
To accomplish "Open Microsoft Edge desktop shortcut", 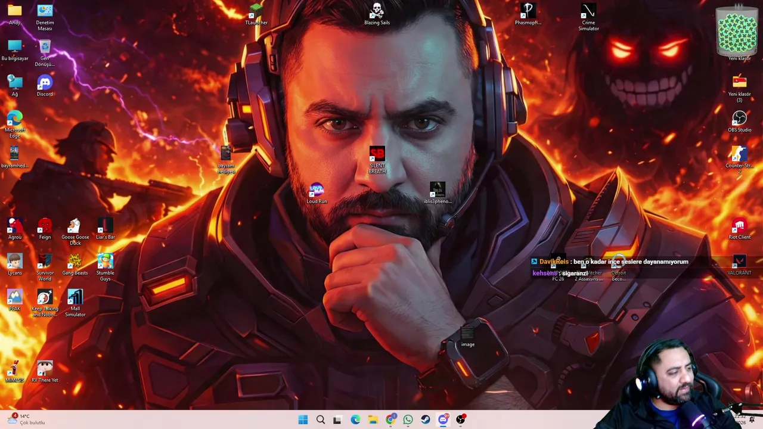I will [x=15, y=125].
